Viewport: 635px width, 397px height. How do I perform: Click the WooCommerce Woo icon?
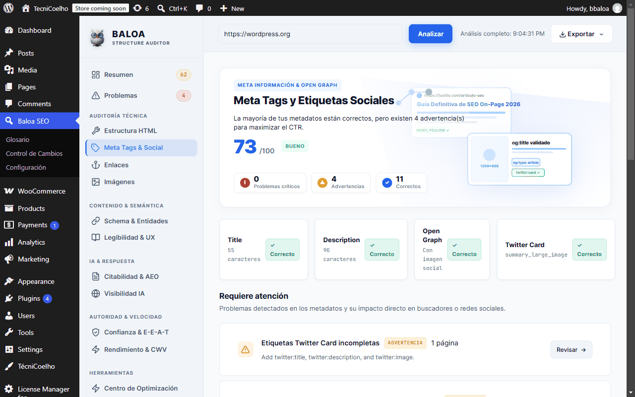(x=9, y=191)
